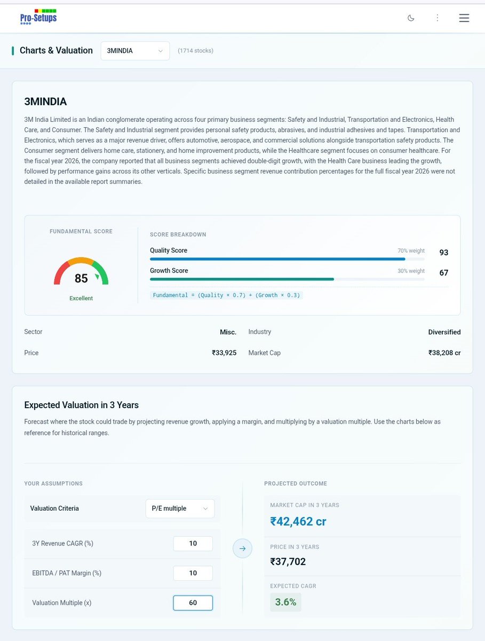Image resolution: width=485 pixels, height=641 pixels.
Task: Toggle dark mode moon icon
Action: pos(411,18)
